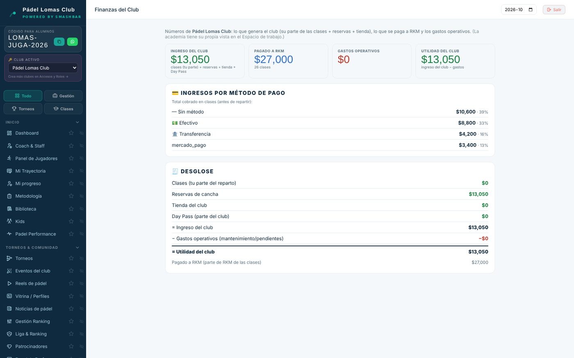Open the Club Activo dropdown

[x=43, y=68]
